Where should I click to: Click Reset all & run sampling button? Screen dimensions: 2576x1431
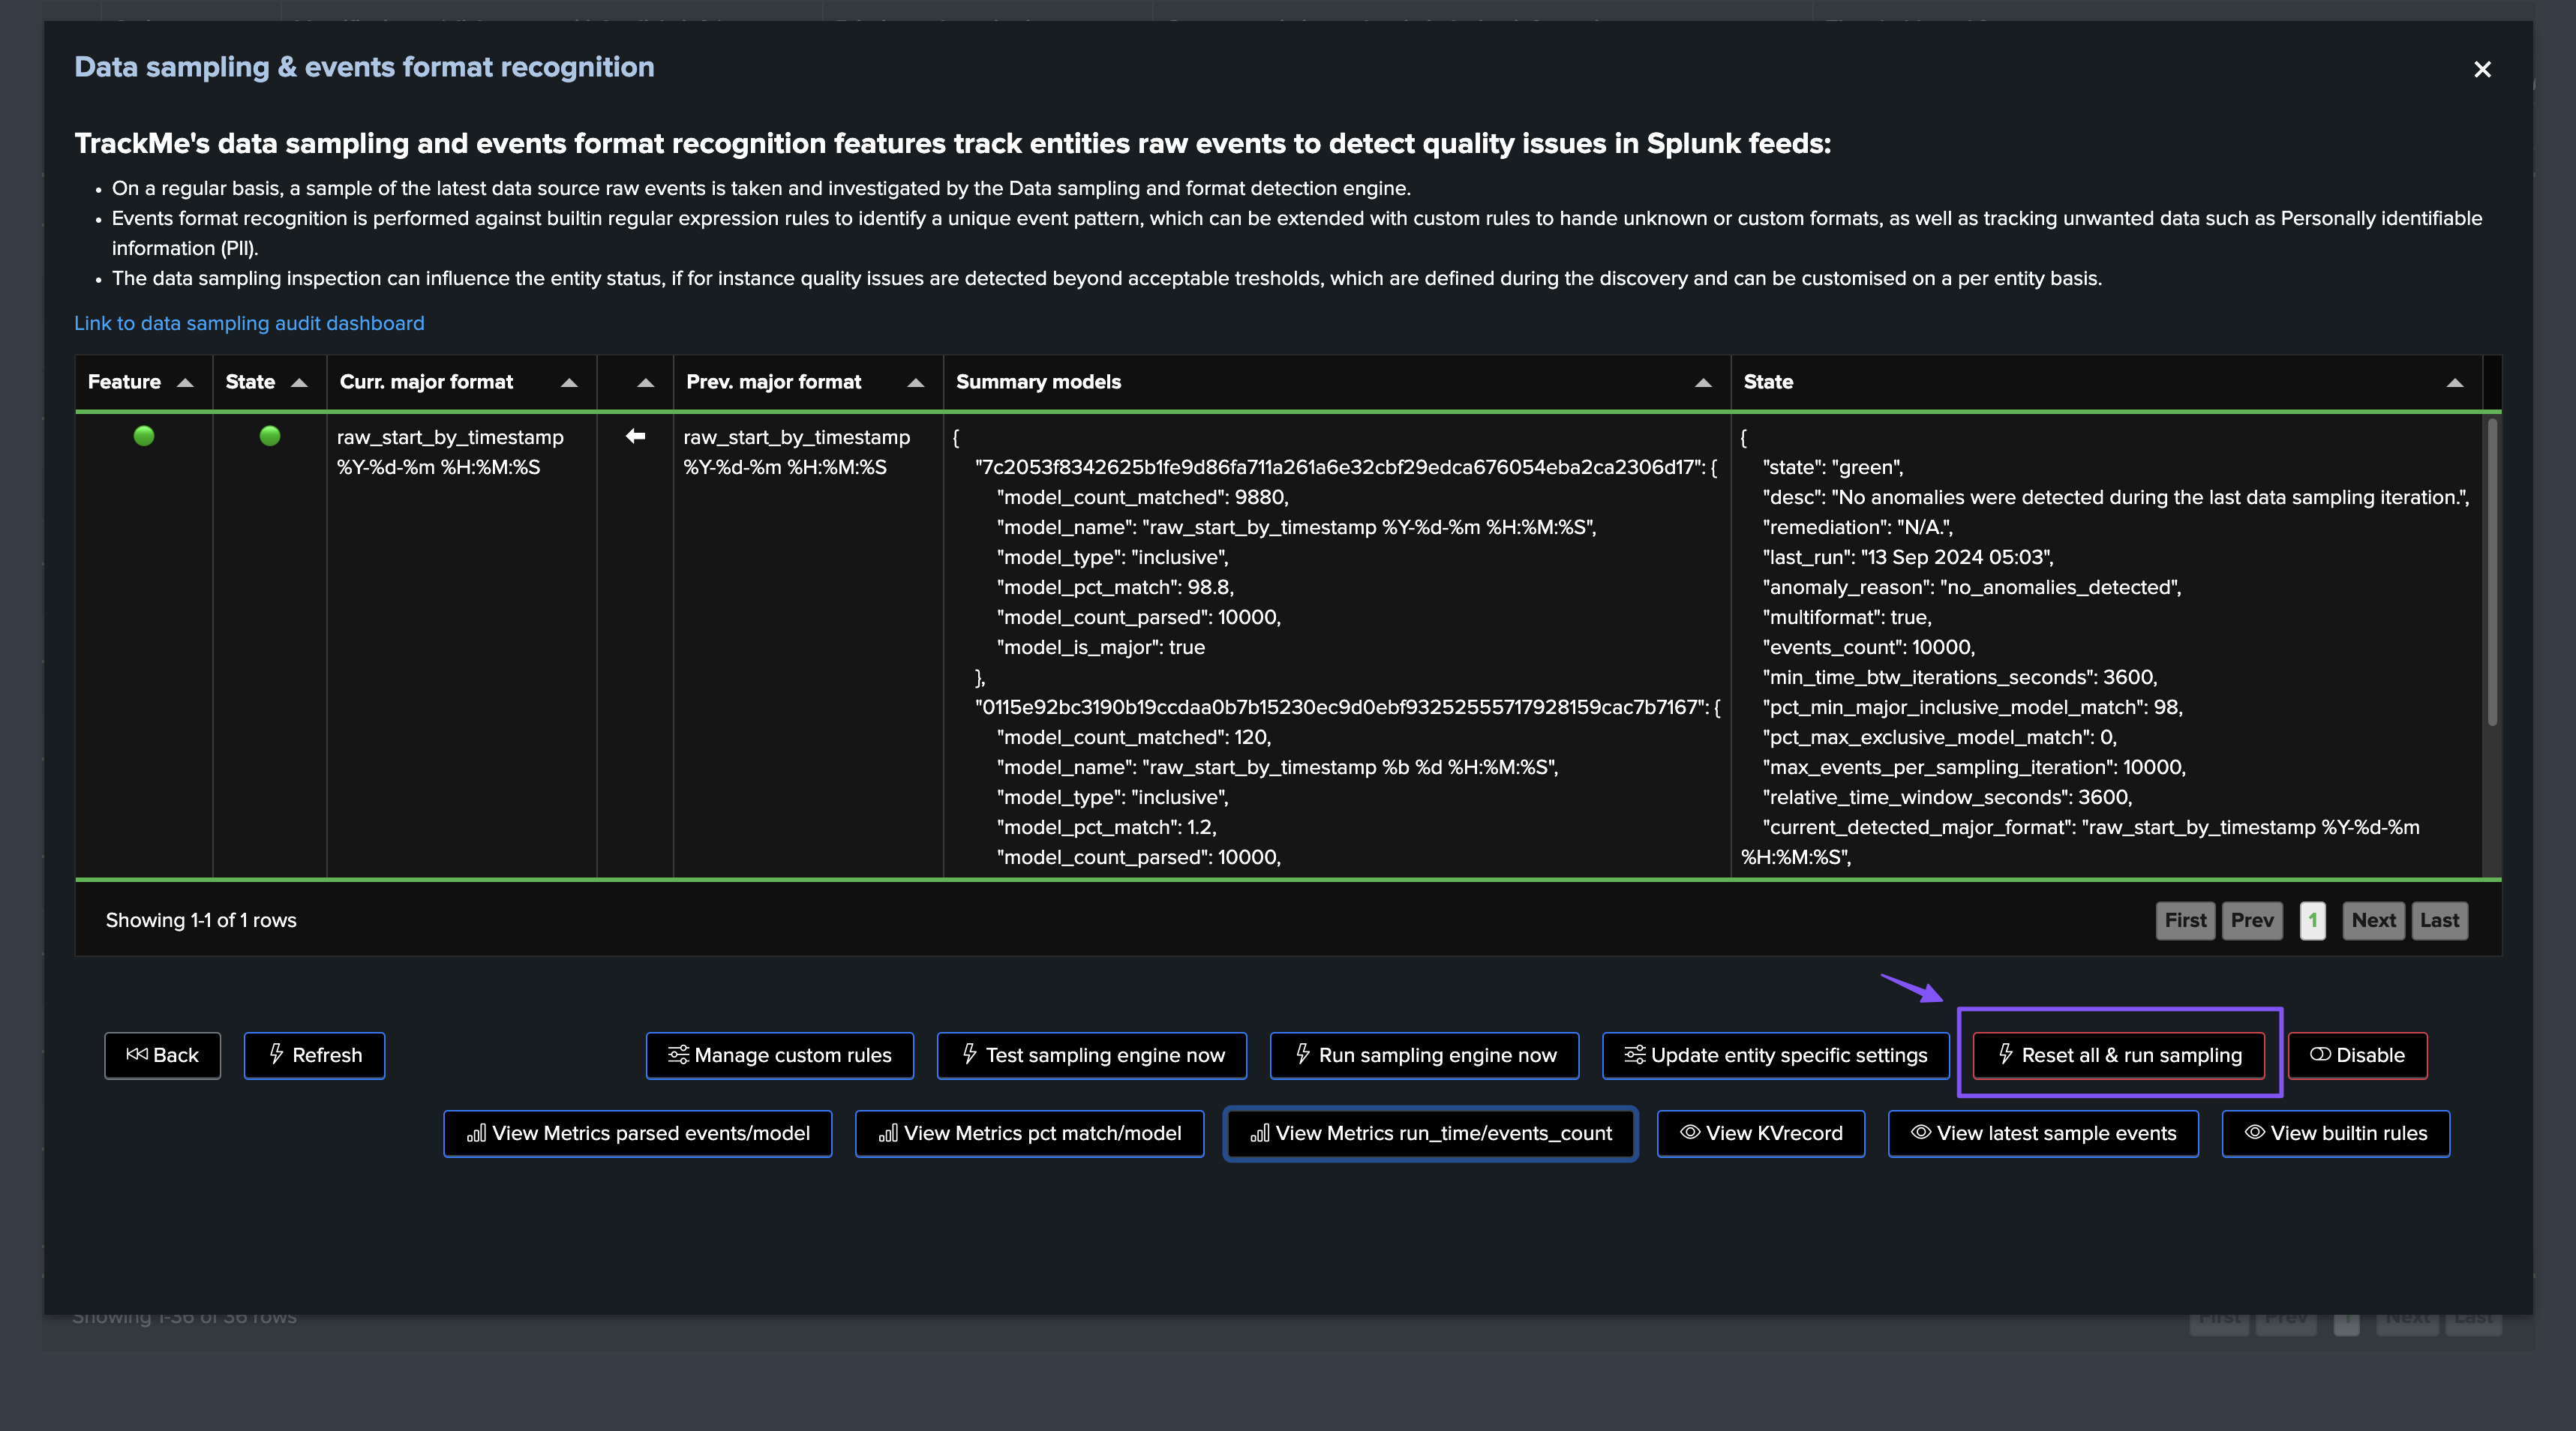tap(2118, 1055)
